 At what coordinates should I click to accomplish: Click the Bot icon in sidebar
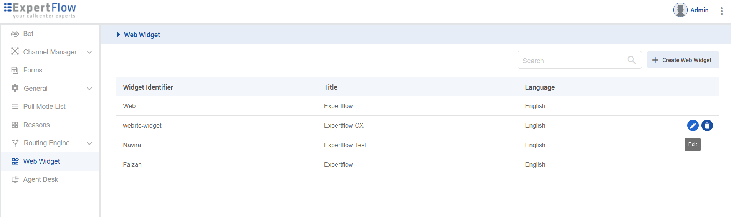pos(15,34)
